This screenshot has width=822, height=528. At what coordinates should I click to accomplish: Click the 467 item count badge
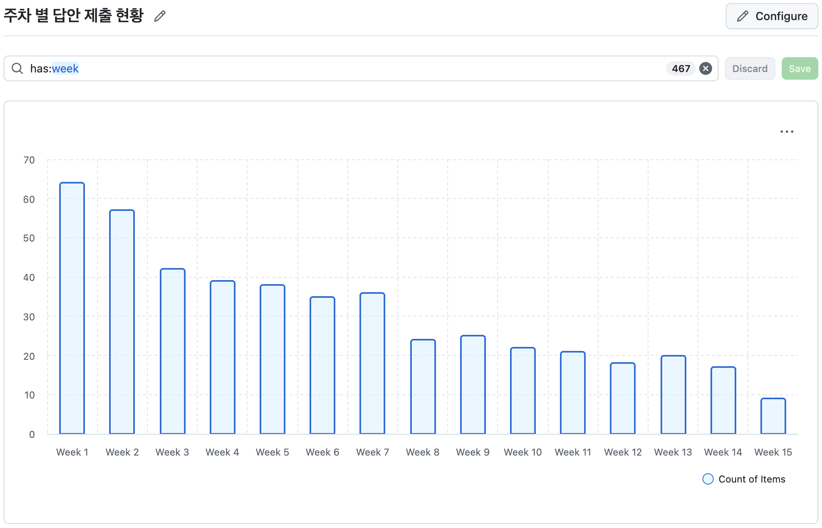click(x=681, y=69)
